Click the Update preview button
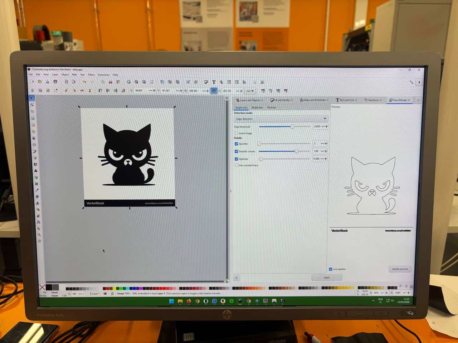Viewport: 458px width, 343px height. tap(400, 269)
